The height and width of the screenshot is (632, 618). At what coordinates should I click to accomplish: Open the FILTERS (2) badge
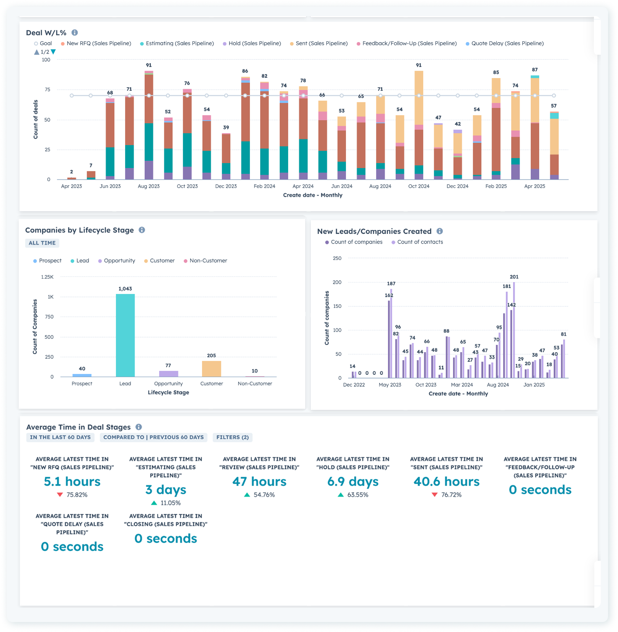(233, 438)
